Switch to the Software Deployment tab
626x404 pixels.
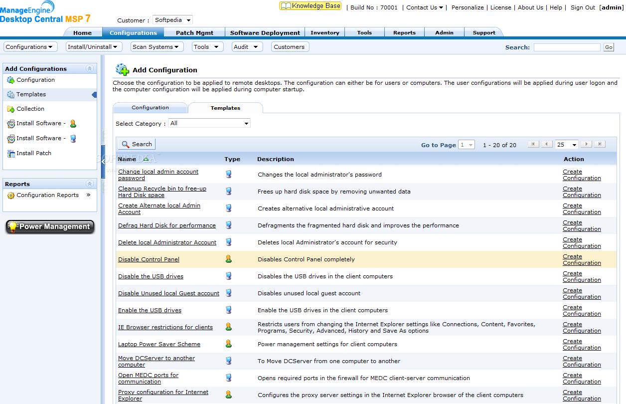265,33
